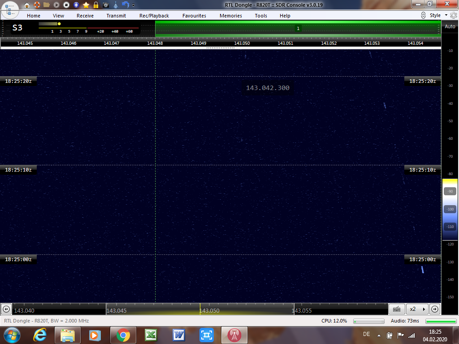Click 143.053 on the upper frequency scale
The height and width of the screenshot is (344, 459).
tap(372, 43)
